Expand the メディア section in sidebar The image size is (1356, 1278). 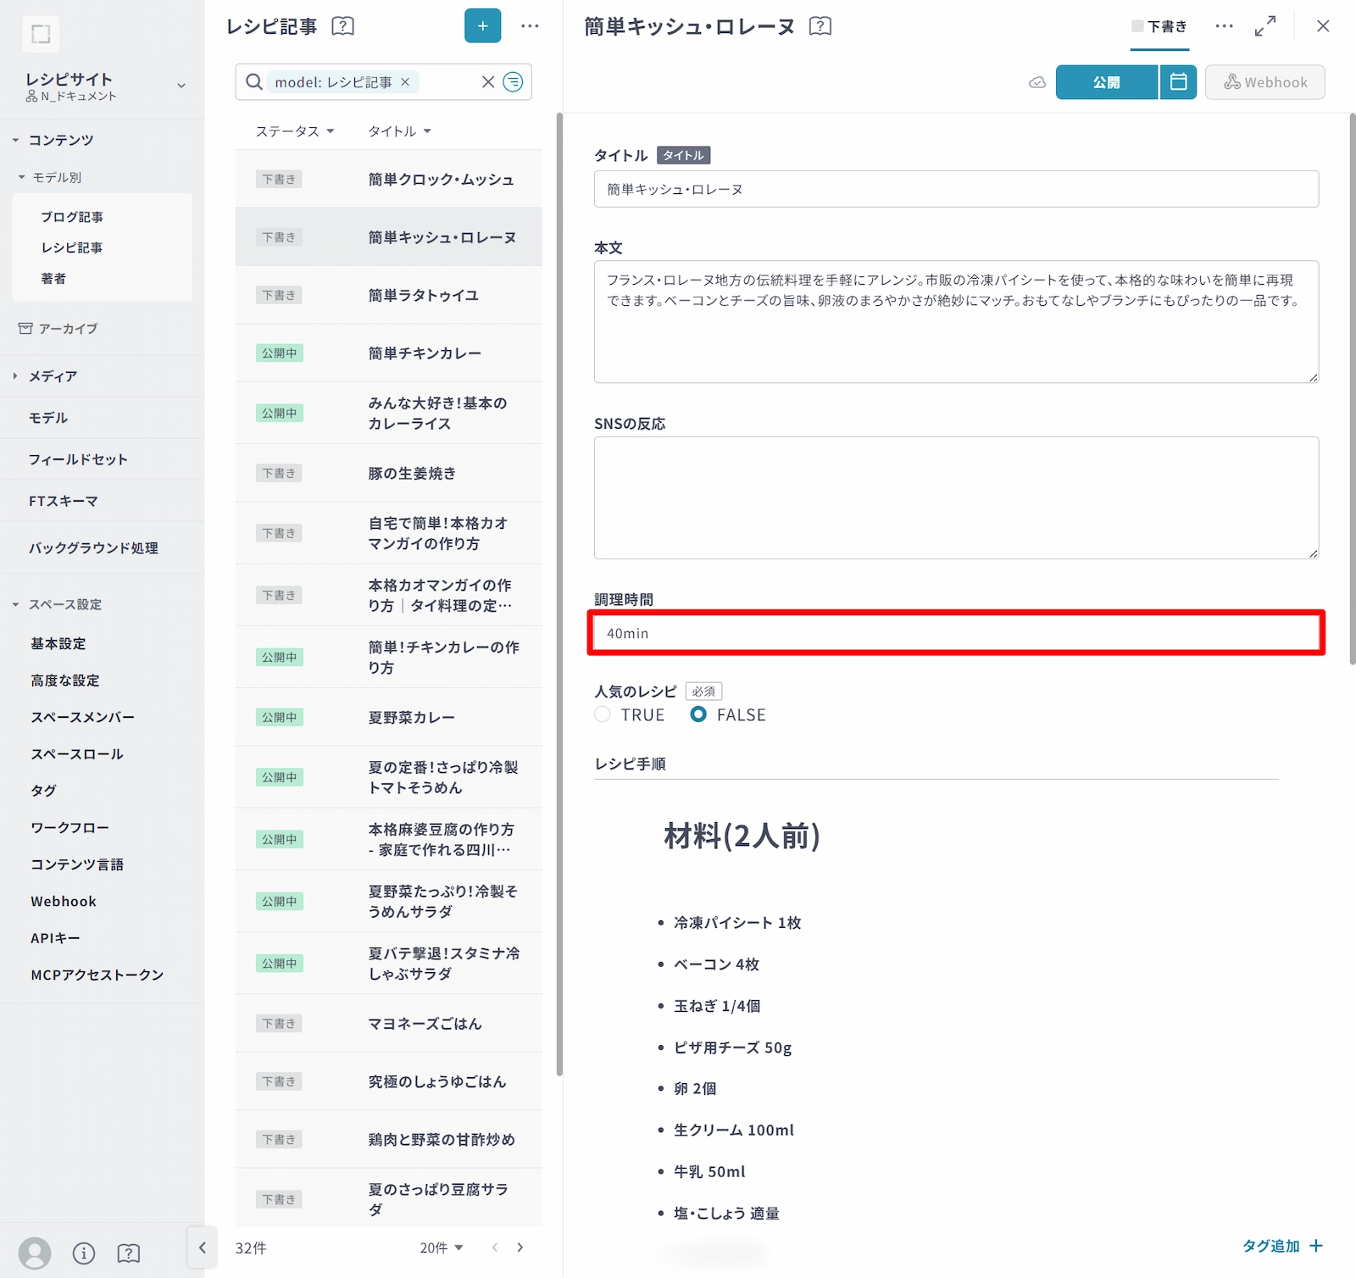(53, 376)
